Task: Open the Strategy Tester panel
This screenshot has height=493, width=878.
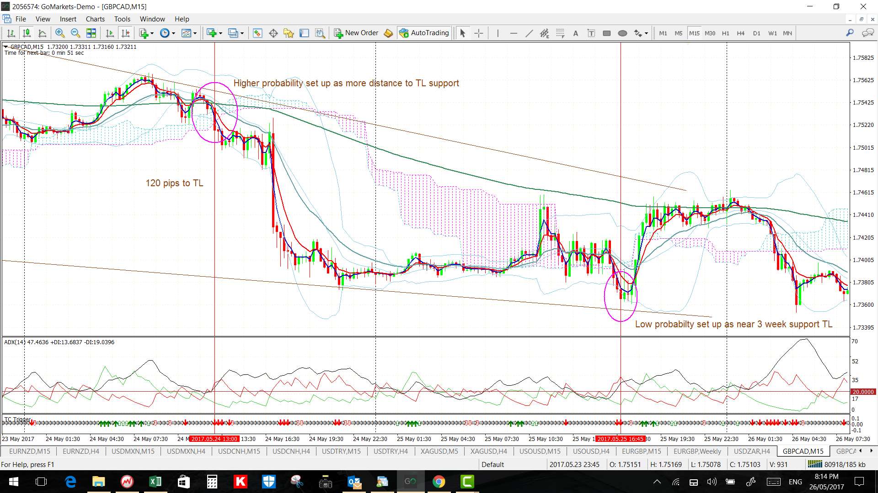Action: click(x=320, y=33)
